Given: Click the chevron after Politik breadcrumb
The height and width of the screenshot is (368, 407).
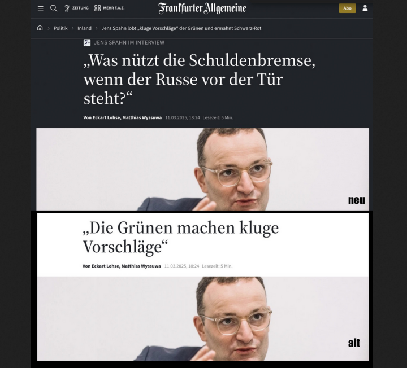Looking at the screenshot, I should click(73, 28).
